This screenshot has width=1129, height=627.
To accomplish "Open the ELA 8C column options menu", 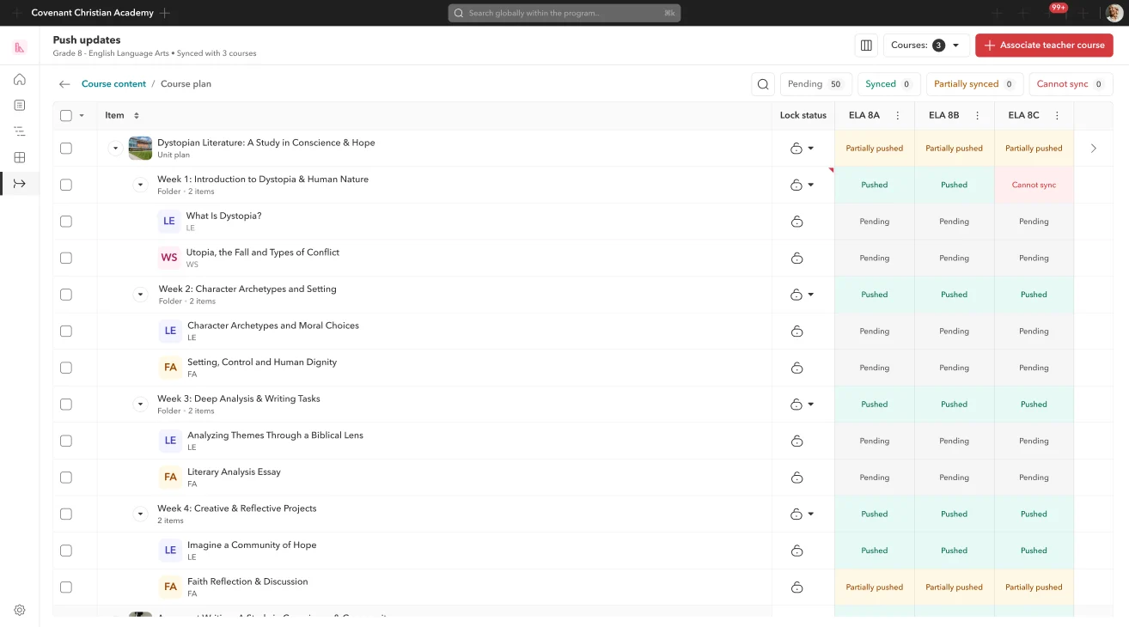I will [1058, 115].
